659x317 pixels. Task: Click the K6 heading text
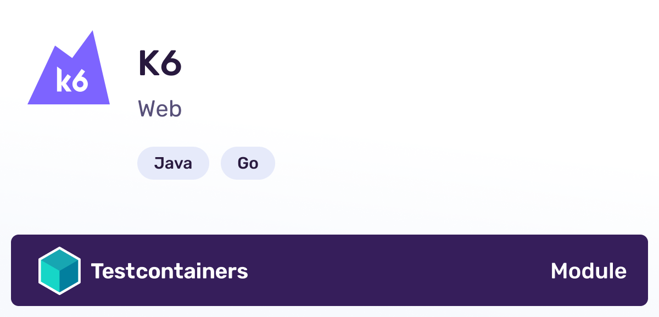click(160, 63)
